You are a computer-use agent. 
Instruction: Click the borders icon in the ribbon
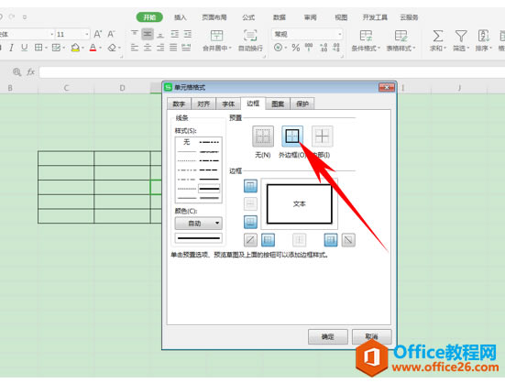(38, 48)
